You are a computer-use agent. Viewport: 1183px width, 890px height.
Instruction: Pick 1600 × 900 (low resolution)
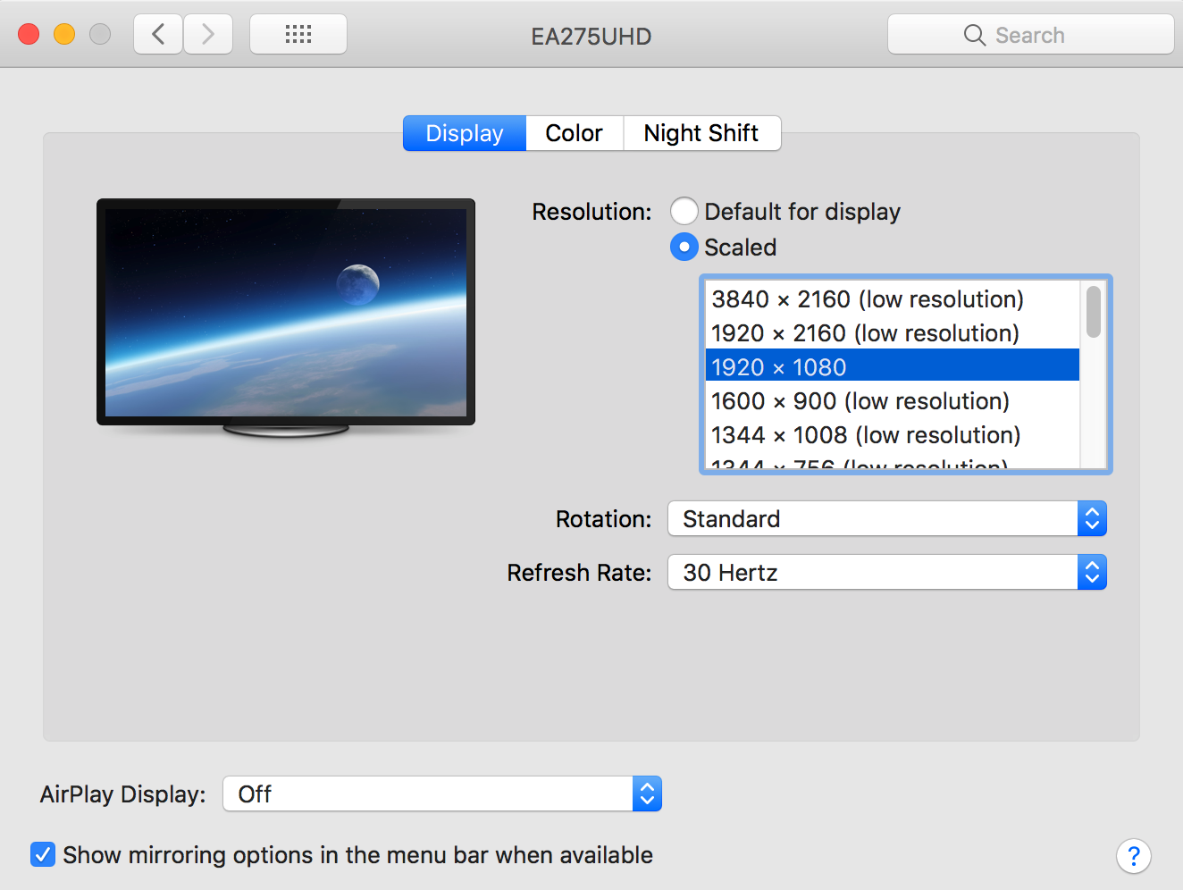pyautogui.click(x=893, y=400)
